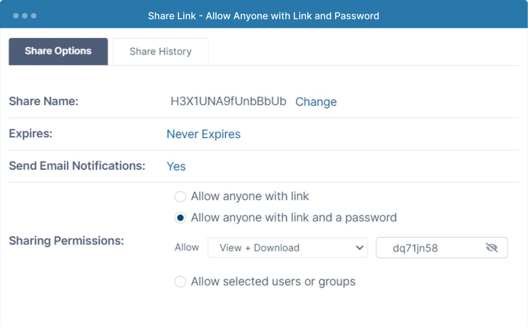Viewport: 528px width, 328px height.
Task: Open the View + Download permission dropdown
Action: (x=287, y=248)
